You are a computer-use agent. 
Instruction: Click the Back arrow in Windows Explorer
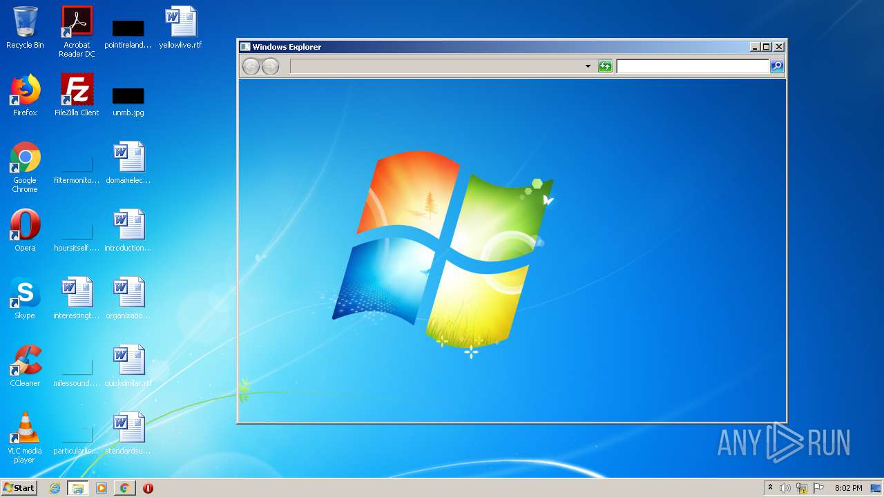(251, 66)
